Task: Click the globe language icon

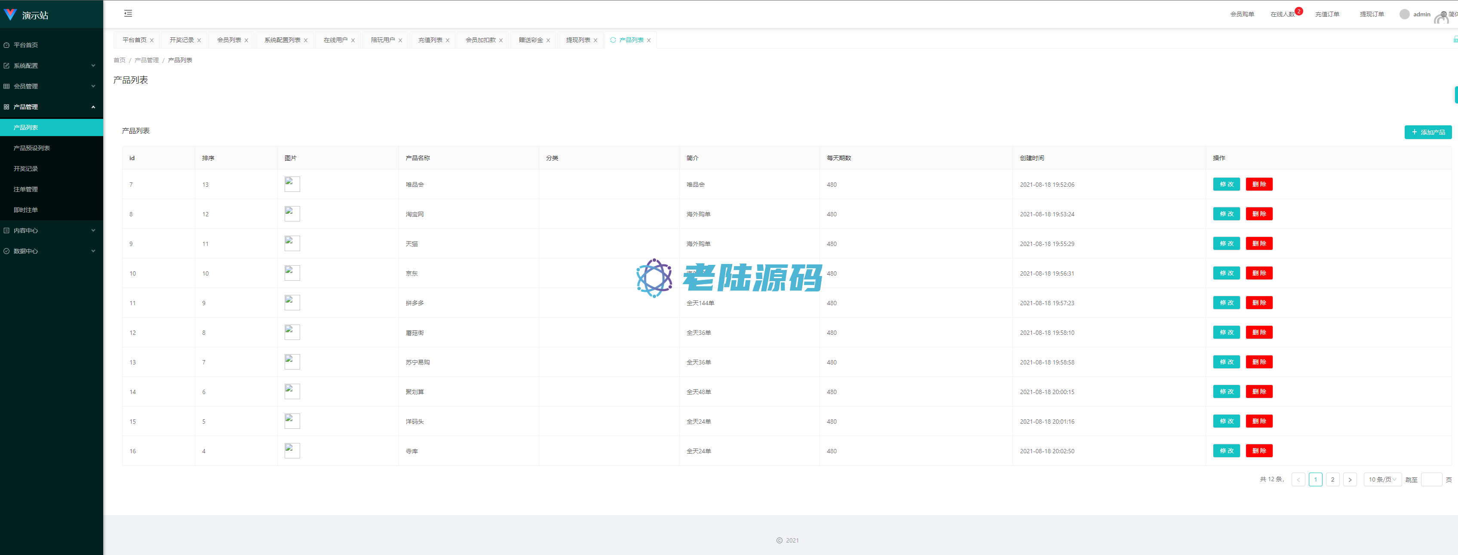Action: (1443, 14)
